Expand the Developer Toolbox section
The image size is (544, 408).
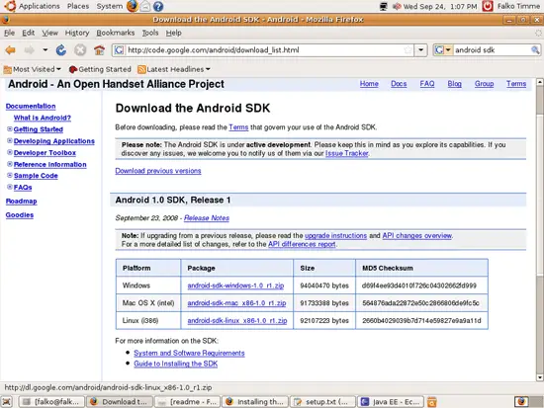click(x=10, y=152)
